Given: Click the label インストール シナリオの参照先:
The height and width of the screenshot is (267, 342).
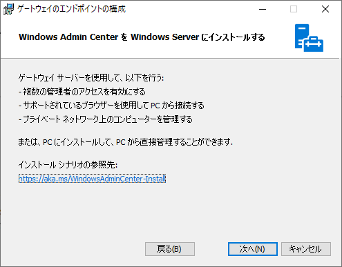Looking at the screenshot, I should (68, 165).
